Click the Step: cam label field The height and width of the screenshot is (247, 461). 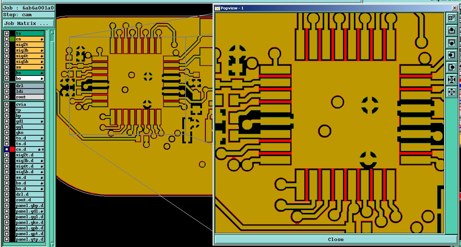(x=29, y=14)
